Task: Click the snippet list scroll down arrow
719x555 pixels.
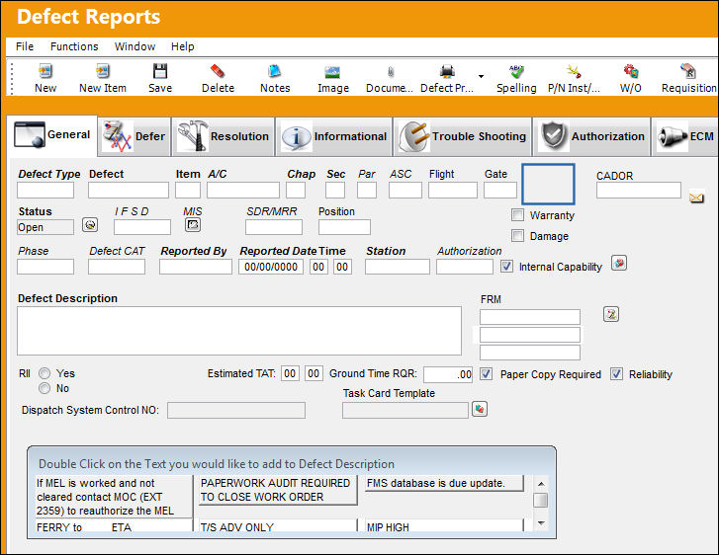Action: point(541,523)
